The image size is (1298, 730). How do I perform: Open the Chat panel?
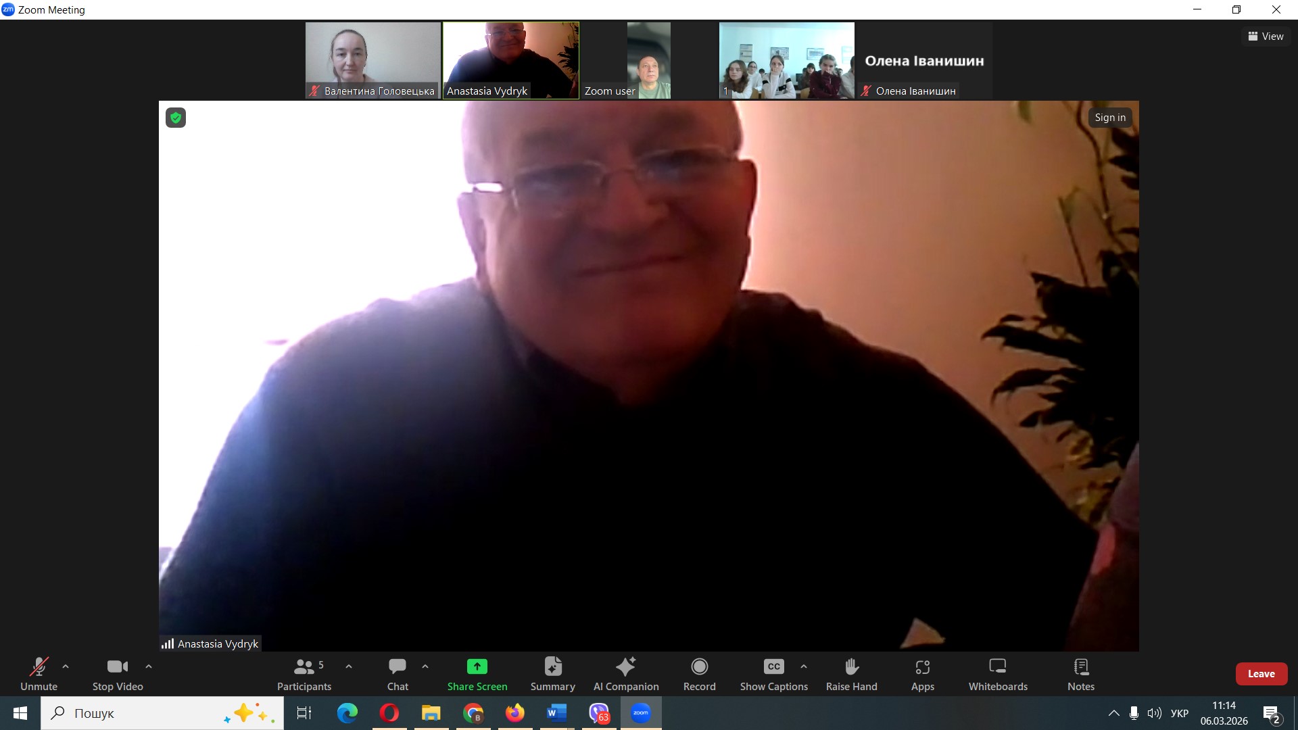[398, 674]
